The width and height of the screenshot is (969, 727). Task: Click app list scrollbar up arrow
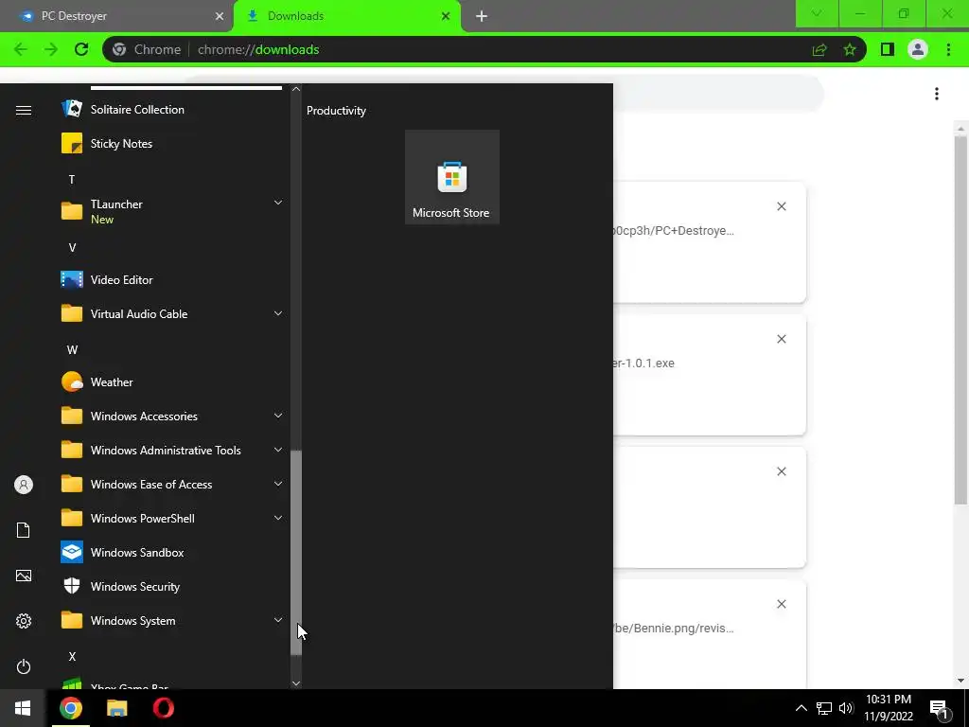pyautogui.click(x=296, y=89)
